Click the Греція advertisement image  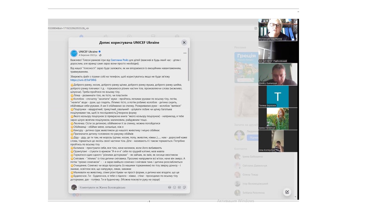[x=246, y=68]
